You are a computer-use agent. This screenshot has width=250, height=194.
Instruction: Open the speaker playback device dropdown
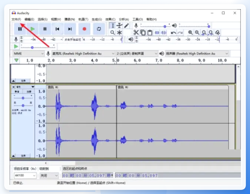[197, 54]
